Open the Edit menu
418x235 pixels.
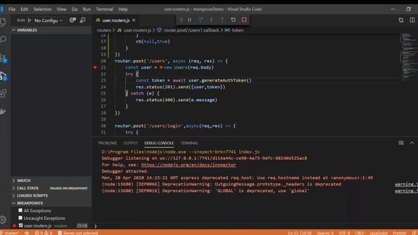[x=24, y=9]
